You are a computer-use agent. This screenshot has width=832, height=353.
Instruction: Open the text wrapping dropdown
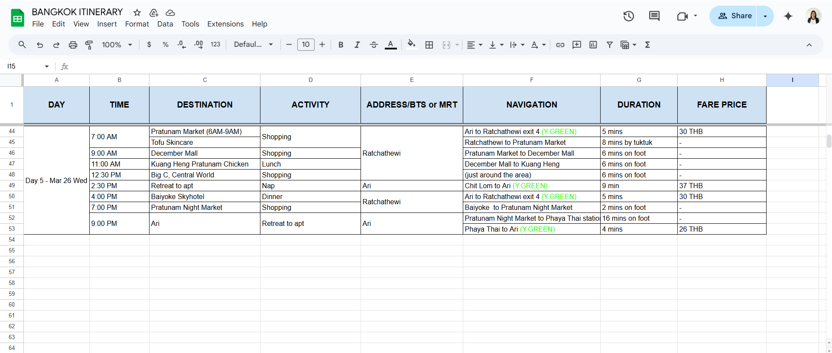(x=517, y=45)
